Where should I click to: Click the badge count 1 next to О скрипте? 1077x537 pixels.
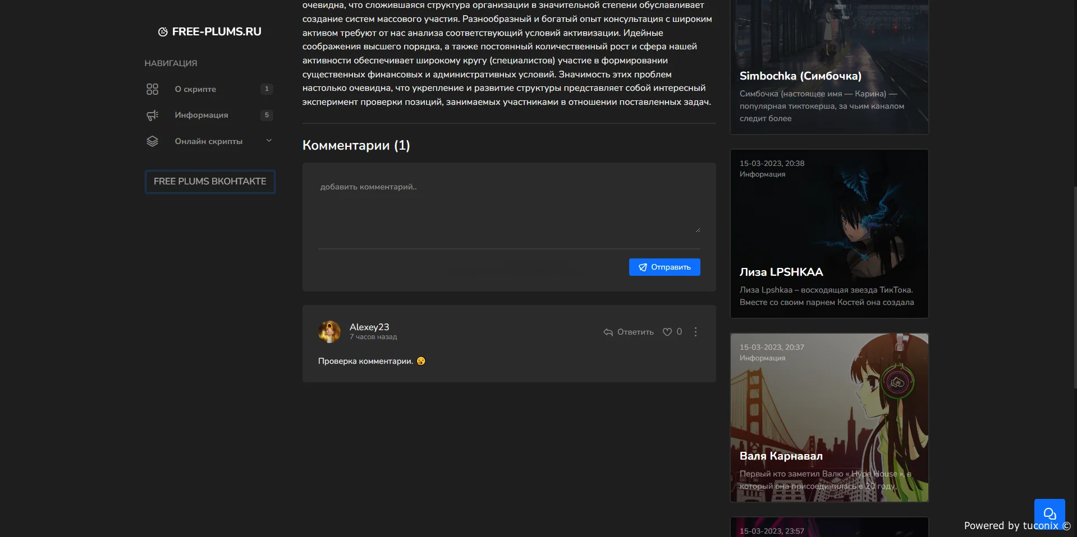[267, 89]
